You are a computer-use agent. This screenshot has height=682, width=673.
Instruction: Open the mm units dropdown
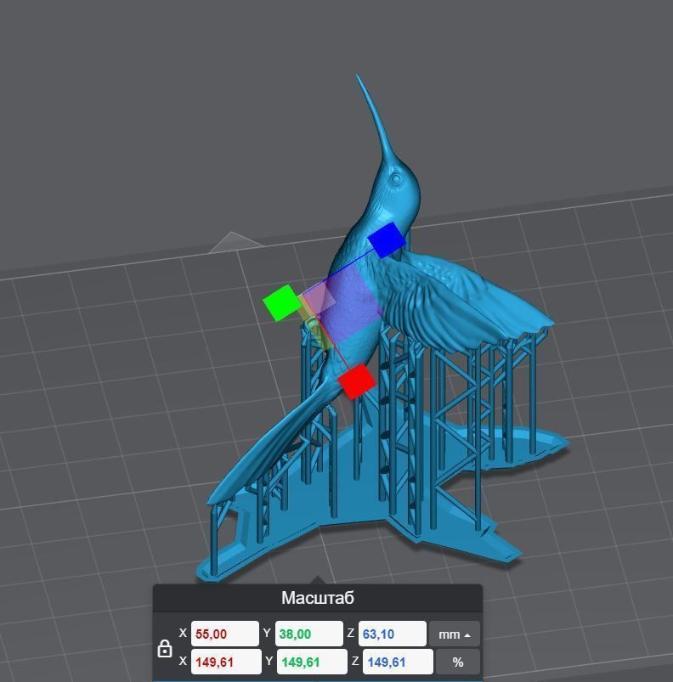tap(455, 634)
